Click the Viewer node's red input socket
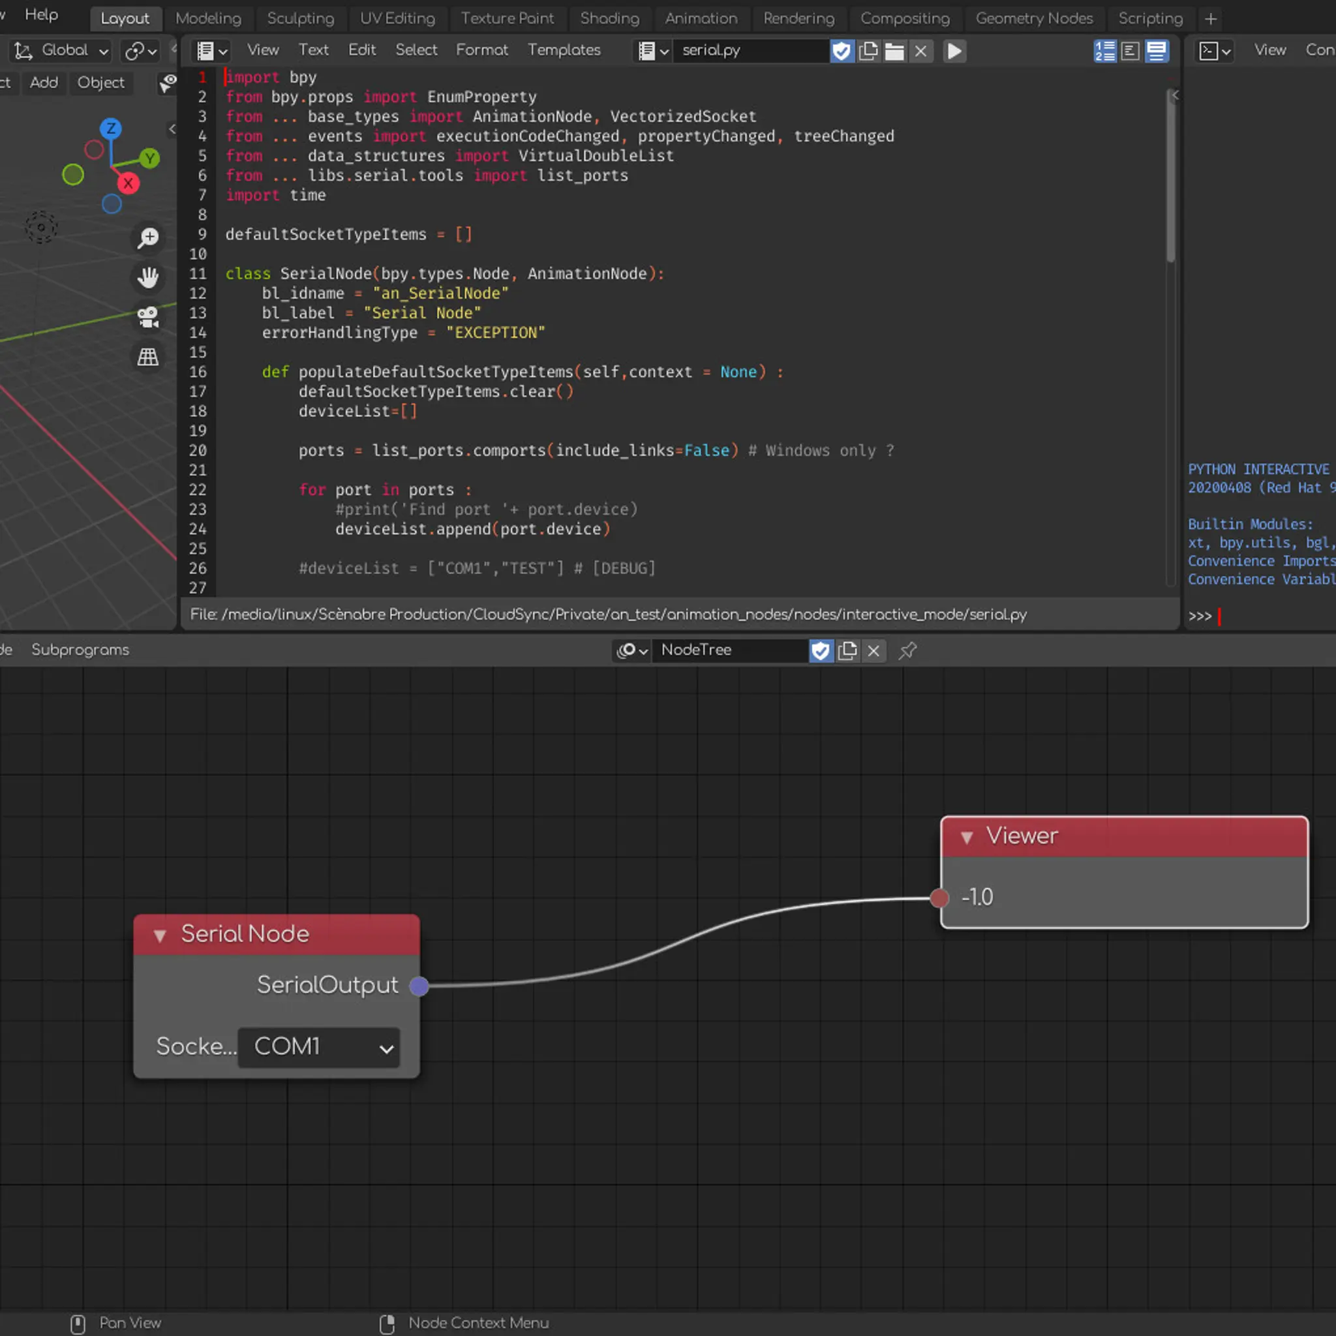Screen dimensions: 1336x1336 coord(939,898)
